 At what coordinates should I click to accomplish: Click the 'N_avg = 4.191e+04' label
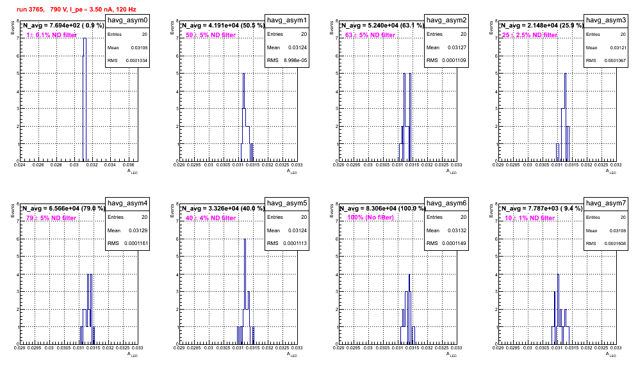coord(223,26)
